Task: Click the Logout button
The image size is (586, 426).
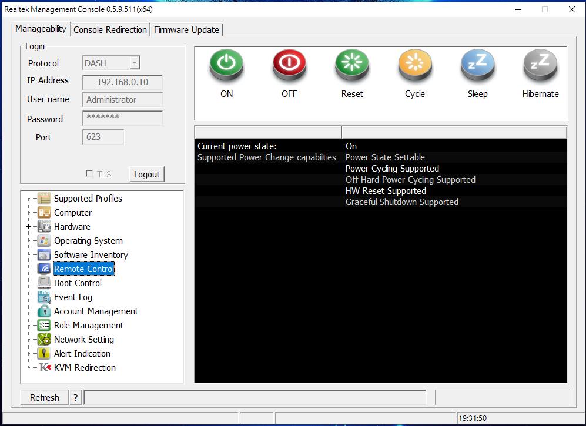Action: tap(146, 175)
